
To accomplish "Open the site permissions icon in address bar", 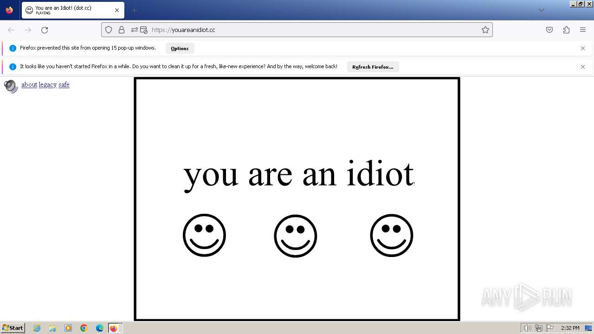I will tap(135, 30).
